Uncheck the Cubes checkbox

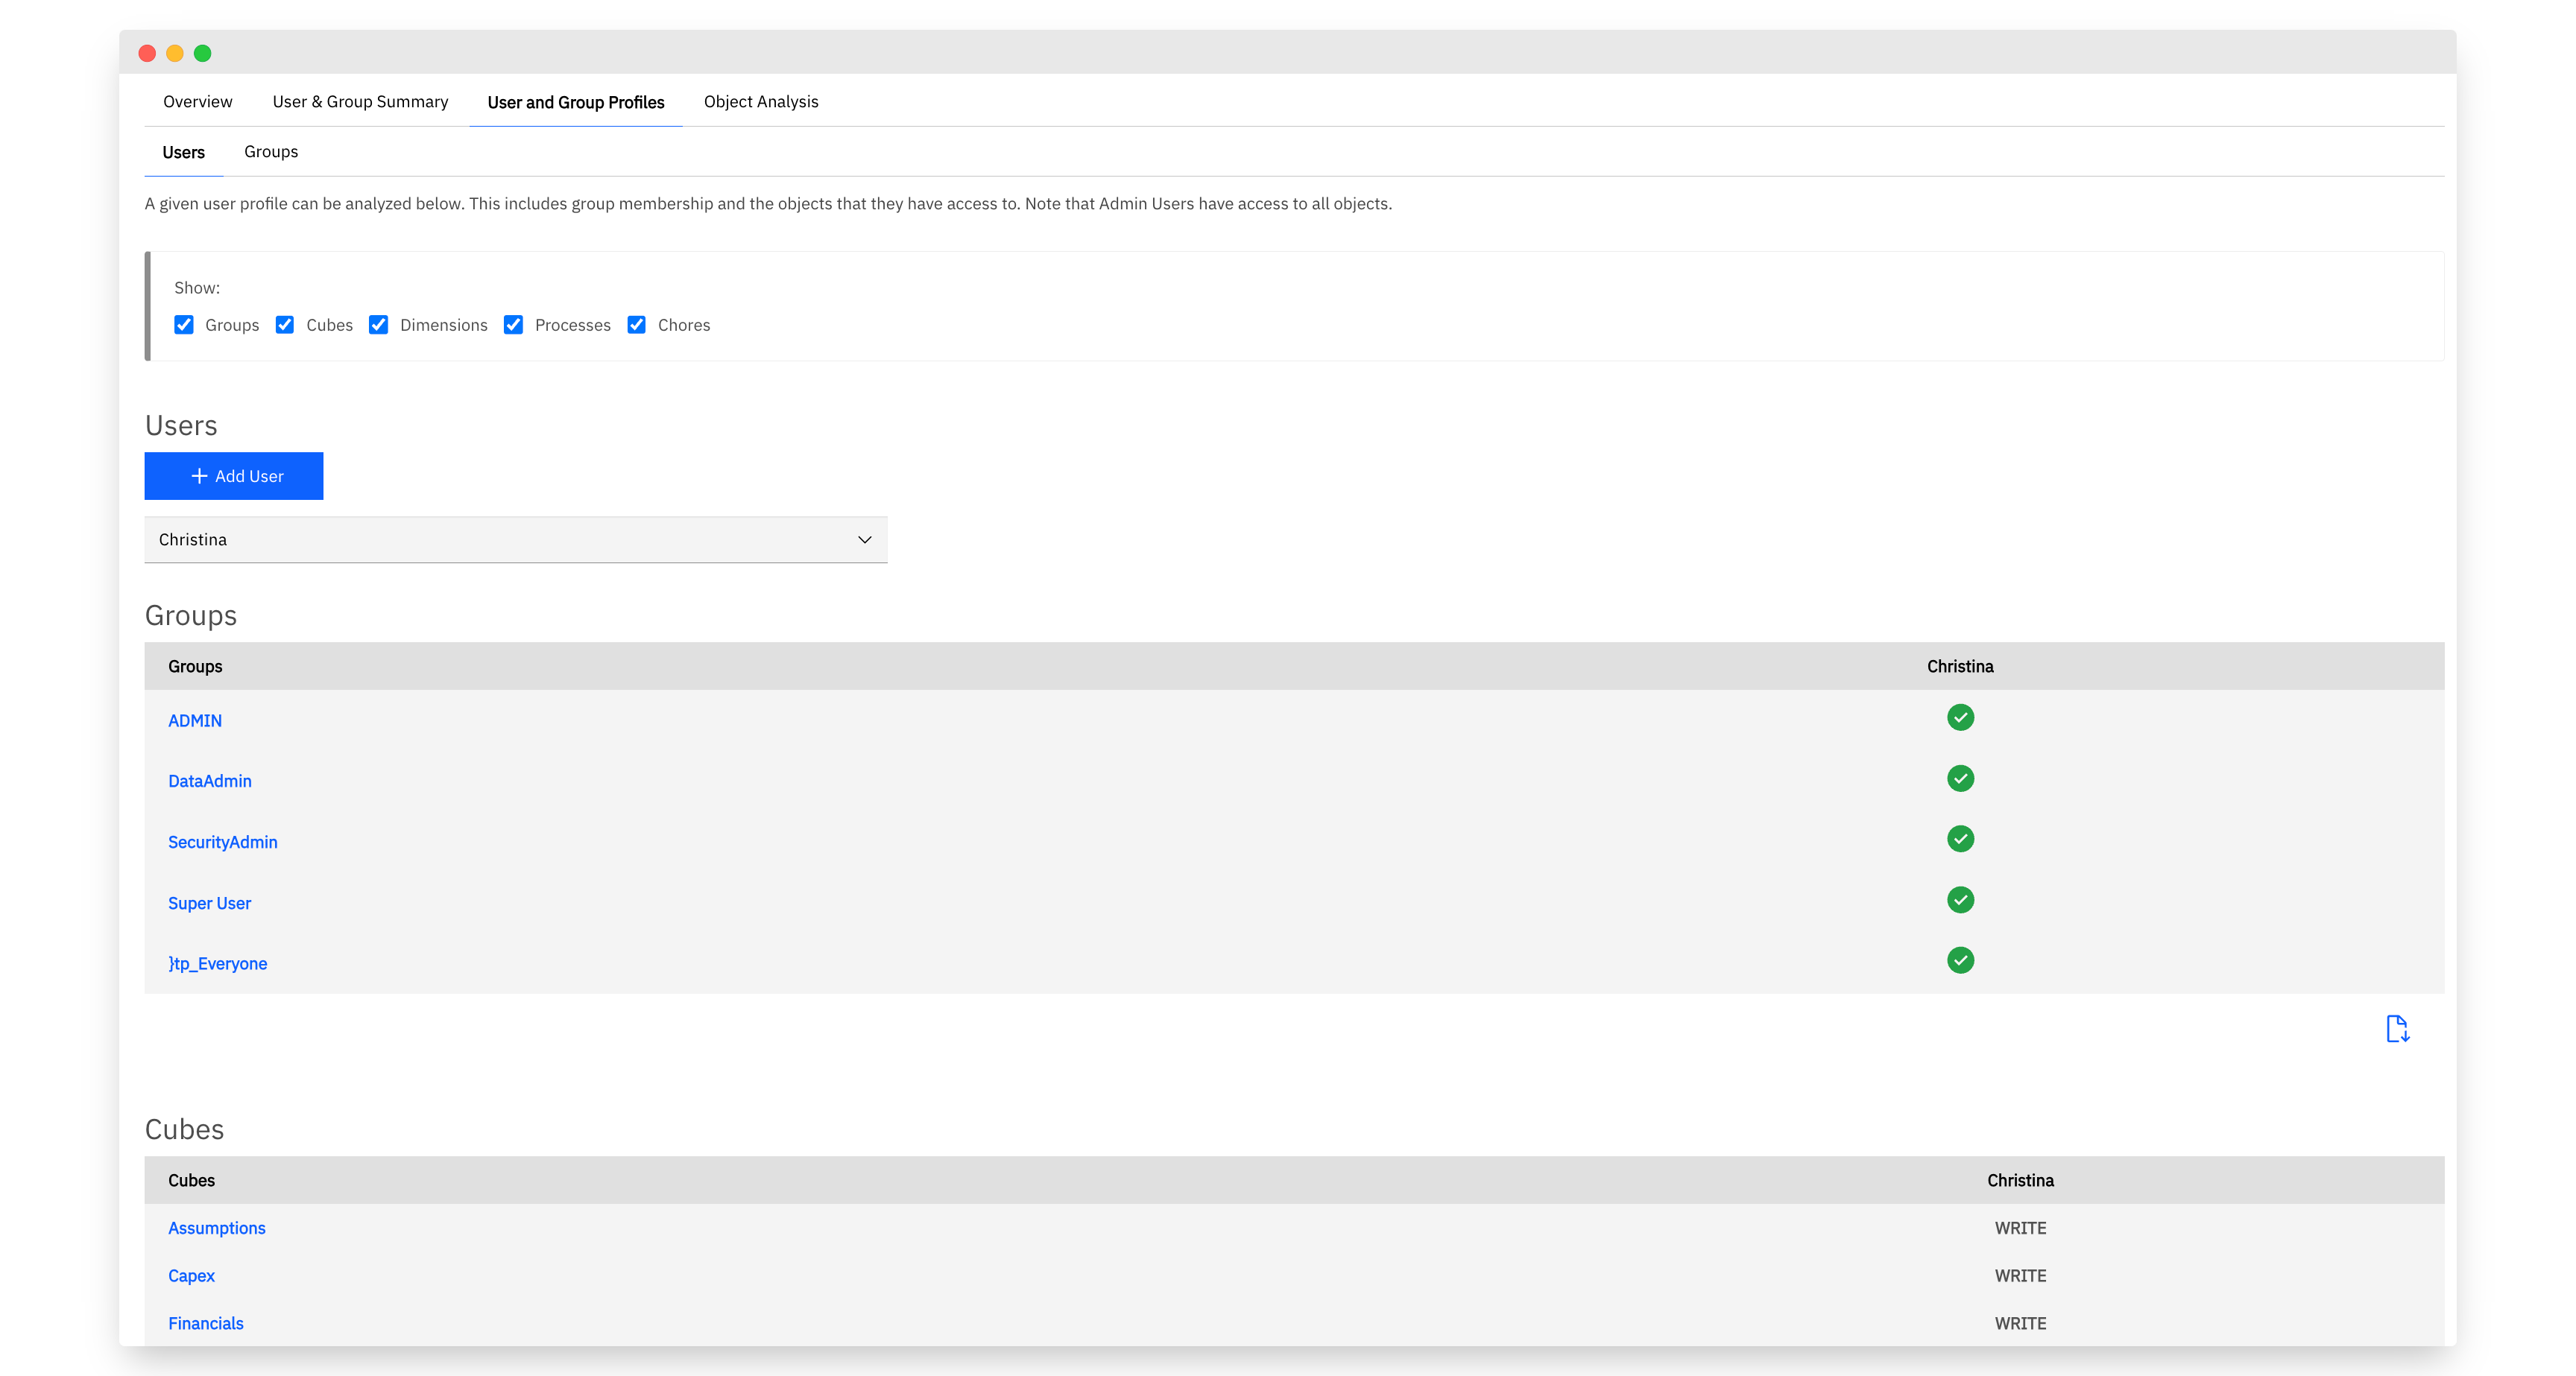285,325
